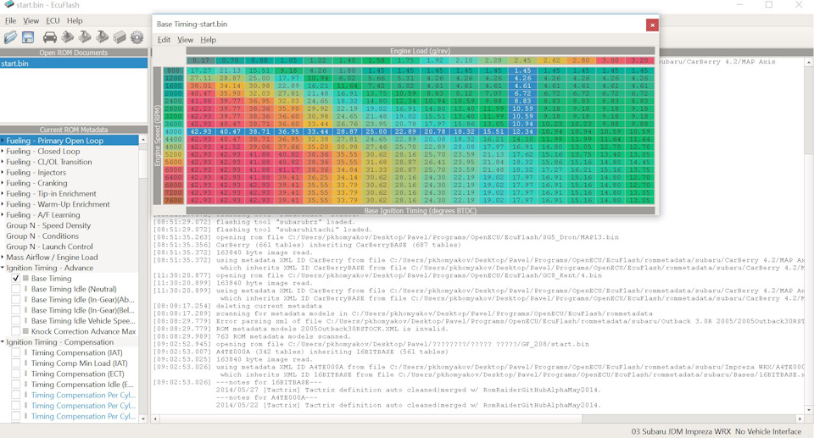
Task: Close the Base Timing-start.bin window
Action: [652, 25]
